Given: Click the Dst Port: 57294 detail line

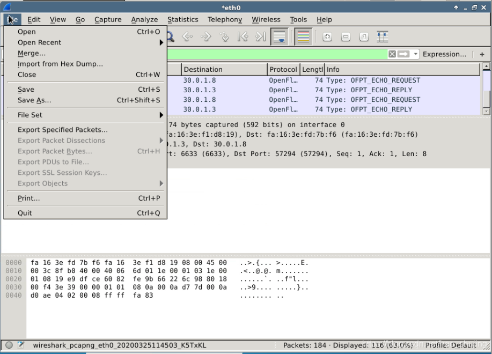Looking at the screenshot, I should click(x=328, y=154).
